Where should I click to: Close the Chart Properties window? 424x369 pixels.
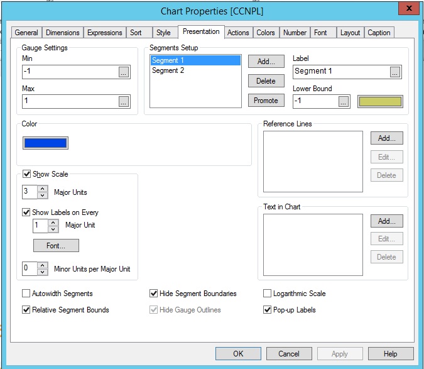tap(410, 8)
